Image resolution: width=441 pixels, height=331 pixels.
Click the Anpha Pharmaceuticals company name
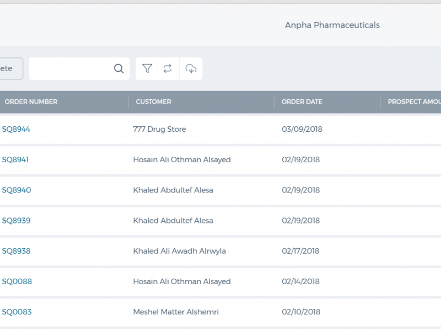[x=332, y=25]
